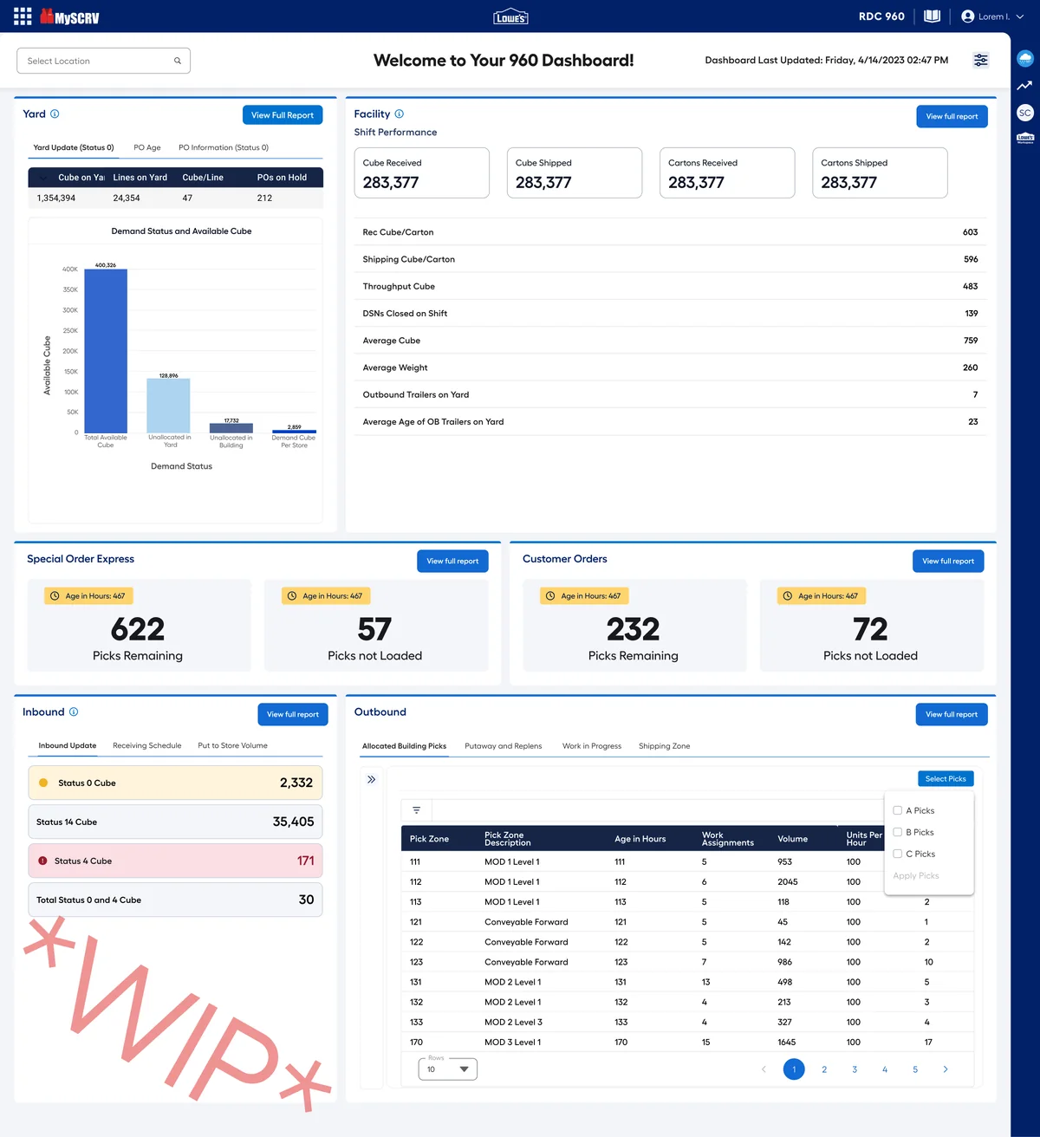Image resolution: width=1040 pixels, height=1137 pixels.
Task: Open the apps grid menu icon
Action: (x=23, y=16)
